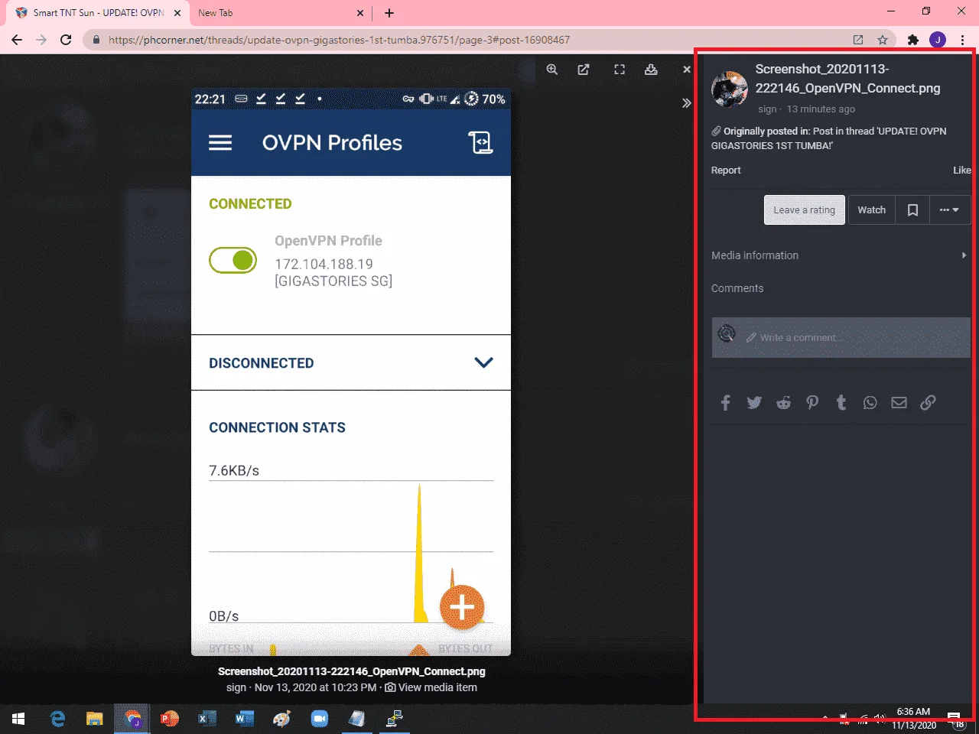Open image in new window icon
This screenshot has width=979, height=734.
pos(584,70)
